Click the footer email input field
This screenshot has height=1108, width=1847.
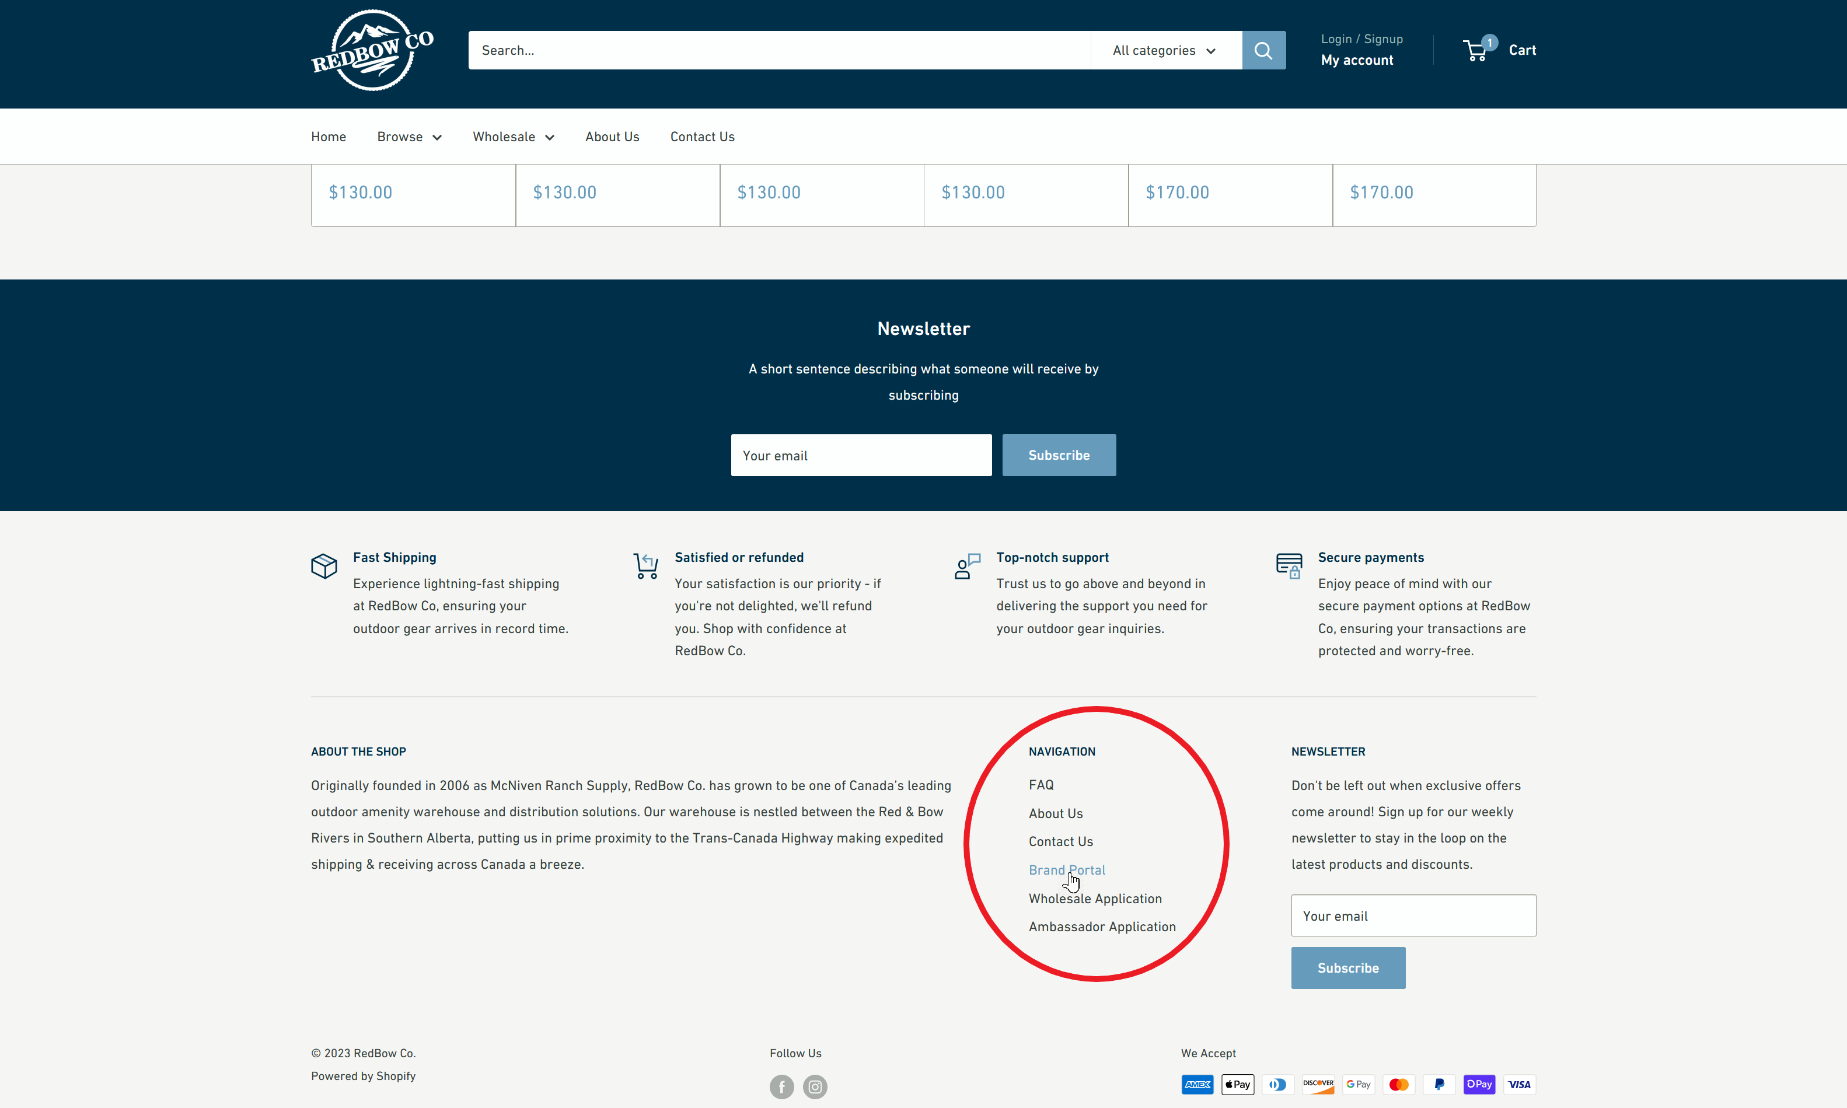tap(1413, 915)
